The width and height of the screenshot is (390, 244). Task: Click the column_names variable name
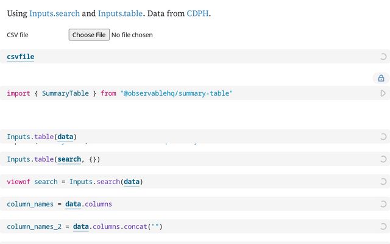point(30,204)
